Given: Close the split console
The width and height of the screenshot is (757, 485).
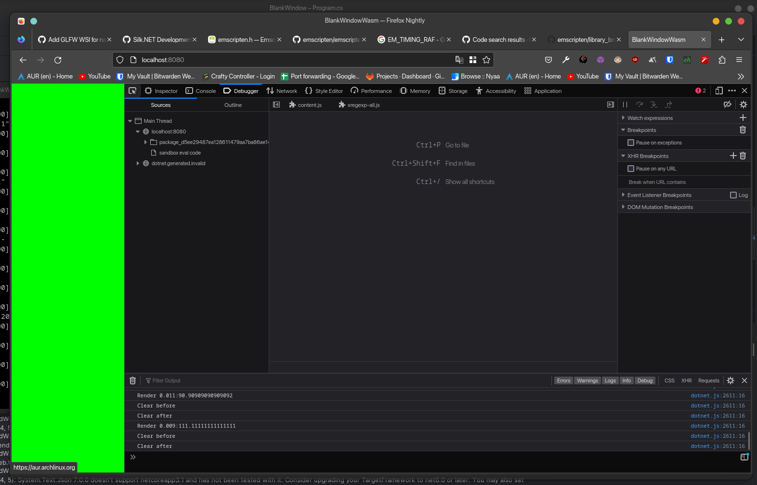Looking at the screenshot, I should (744, 380).
